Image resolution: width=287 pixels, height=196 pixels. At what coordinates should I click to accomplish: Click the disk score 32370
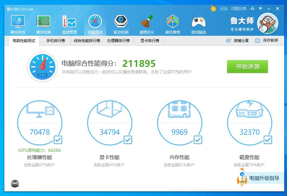pyautogui.click(x=250, y=132)
